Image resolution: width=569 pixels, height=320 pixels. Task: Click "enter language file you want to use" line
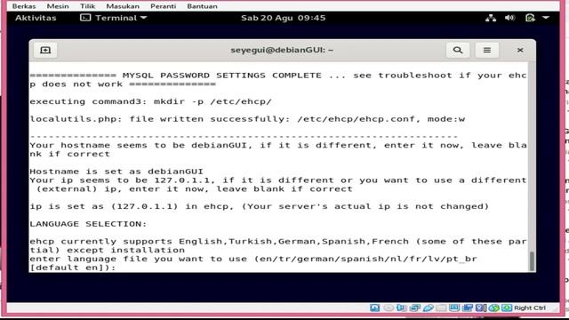coord(252,259)
